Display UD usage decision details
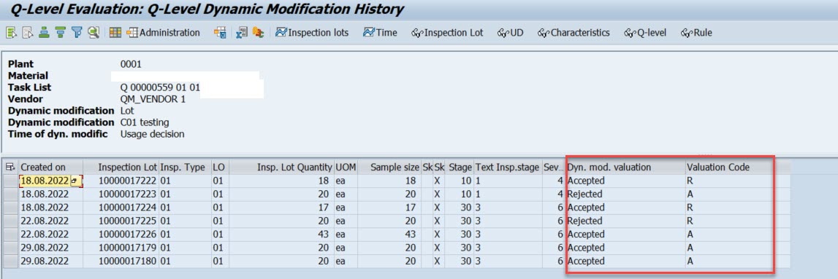This screenshot has width=838, height=279. coord(511,33)
